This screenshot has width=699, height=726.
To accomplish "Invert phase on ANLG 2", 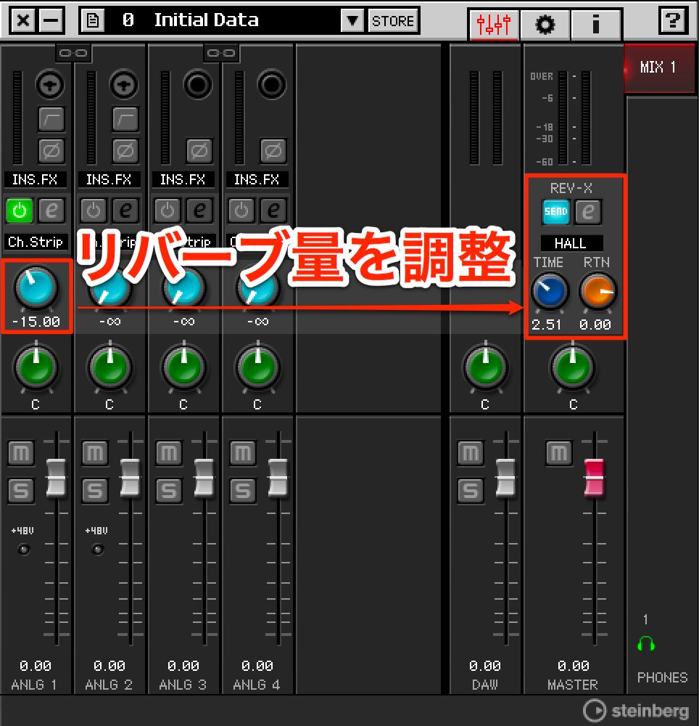I will click(x=125, y=151).
